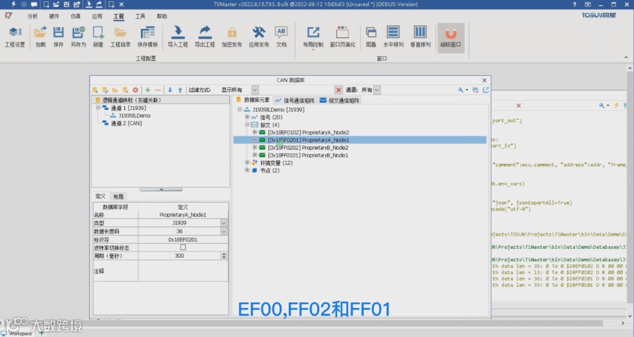
Task: Collapse the ribbon with the chevron
Action: pyautogui.click(x=626, y=58)
